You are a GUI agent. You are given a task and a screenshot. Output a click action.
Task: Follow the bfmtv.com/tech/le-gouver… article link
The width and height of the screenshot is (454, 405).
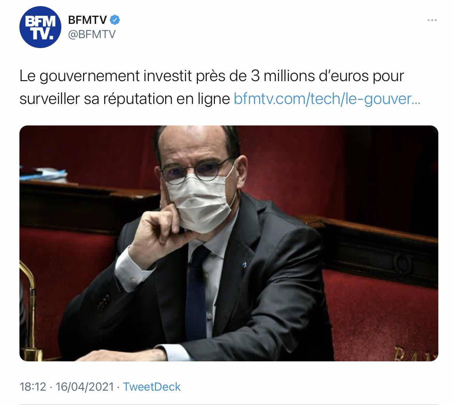327,99
